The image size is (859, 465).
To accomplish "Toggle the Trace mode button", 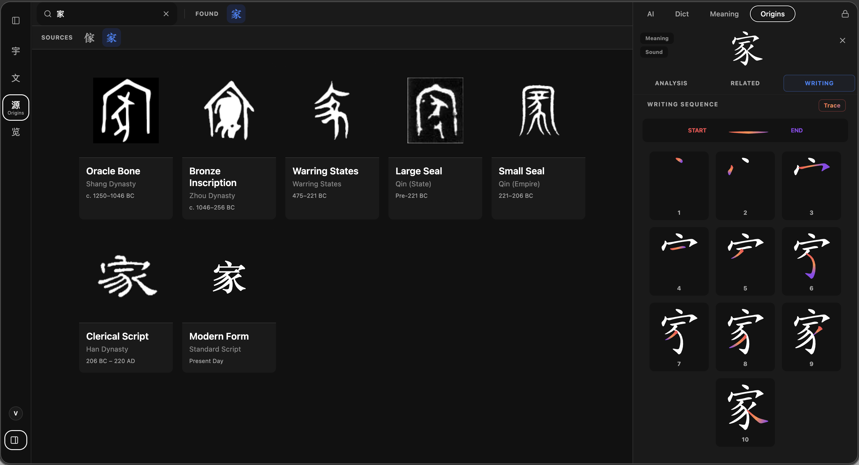I will point(832,105).
